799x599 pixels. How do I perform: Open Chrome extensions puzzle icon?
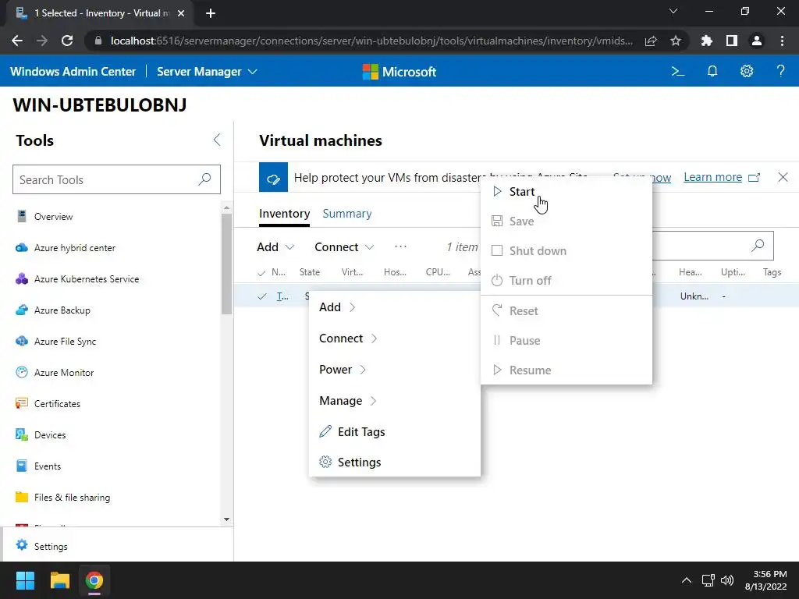tap(707, 41)
